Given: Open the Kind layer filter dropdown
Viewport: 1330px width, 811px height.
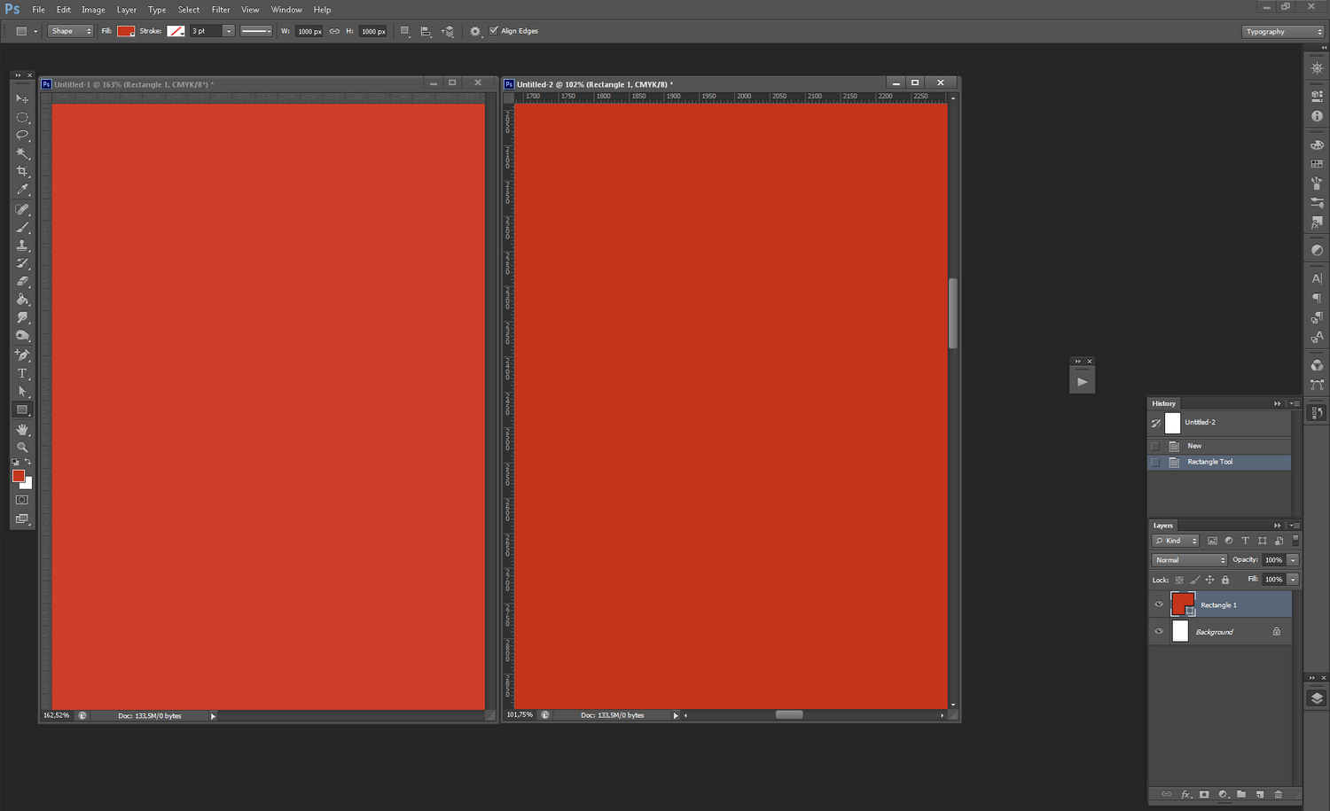Looking at the screenshot, I should [1176, 541].
